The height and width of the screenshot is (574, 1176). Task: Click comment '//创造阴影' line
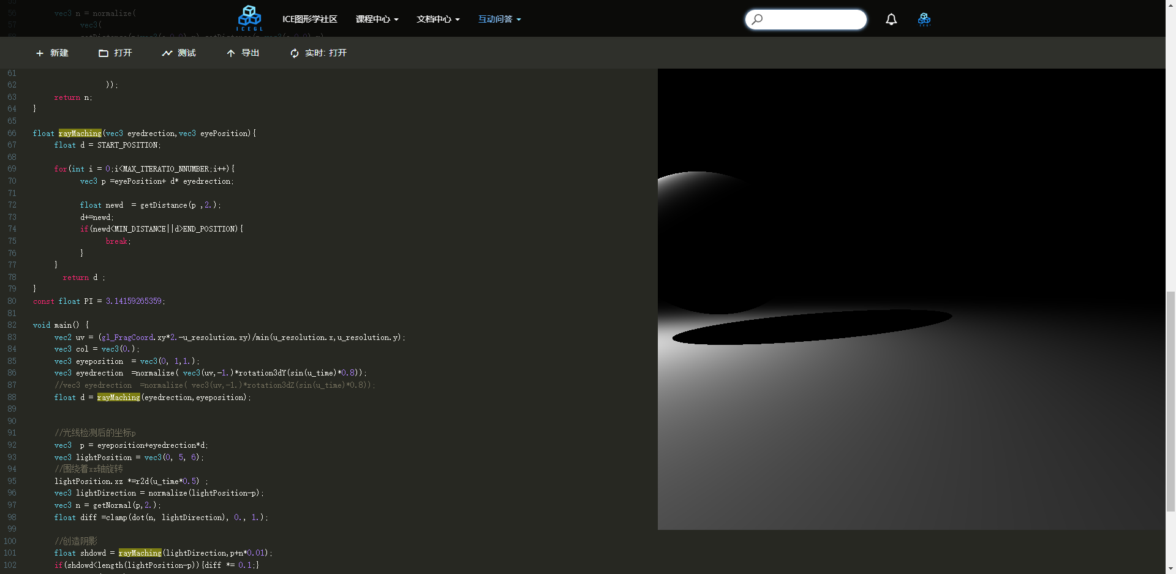coord(76,542)
